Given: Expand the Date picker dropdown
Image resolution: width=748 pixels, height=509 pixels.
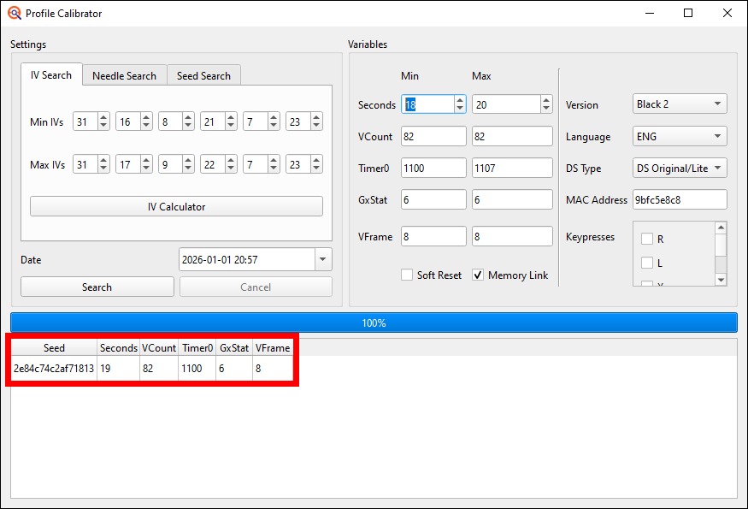Looking at the screenshot, I should click(x=323, y=259).
